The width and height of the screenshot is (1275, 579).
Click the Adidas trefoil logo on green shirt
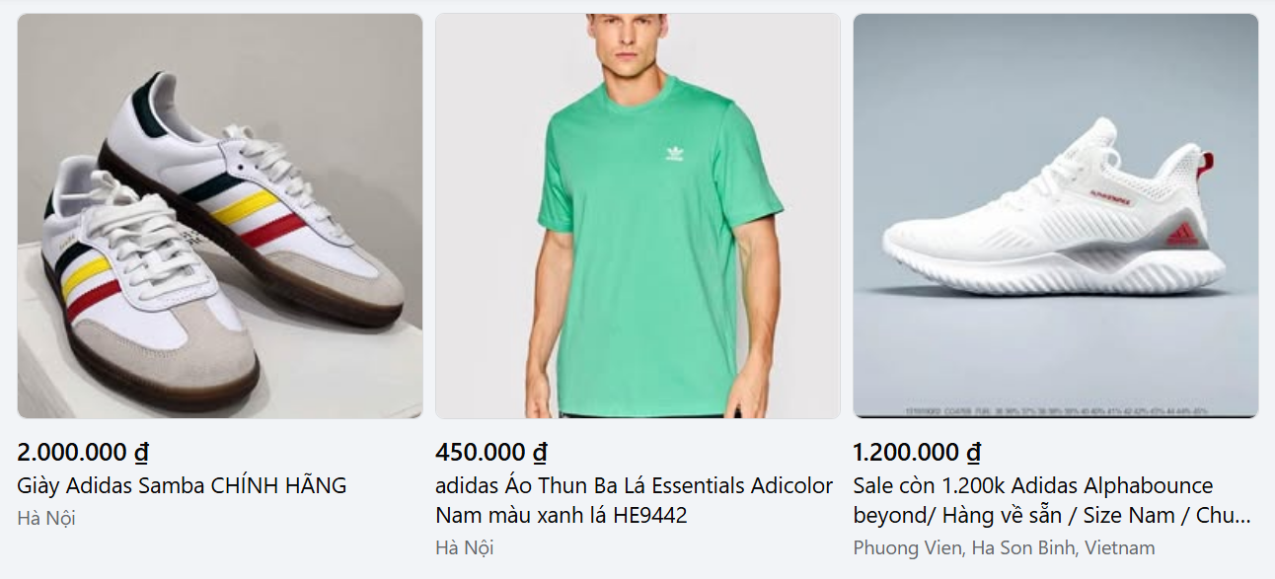click(674, 153)
